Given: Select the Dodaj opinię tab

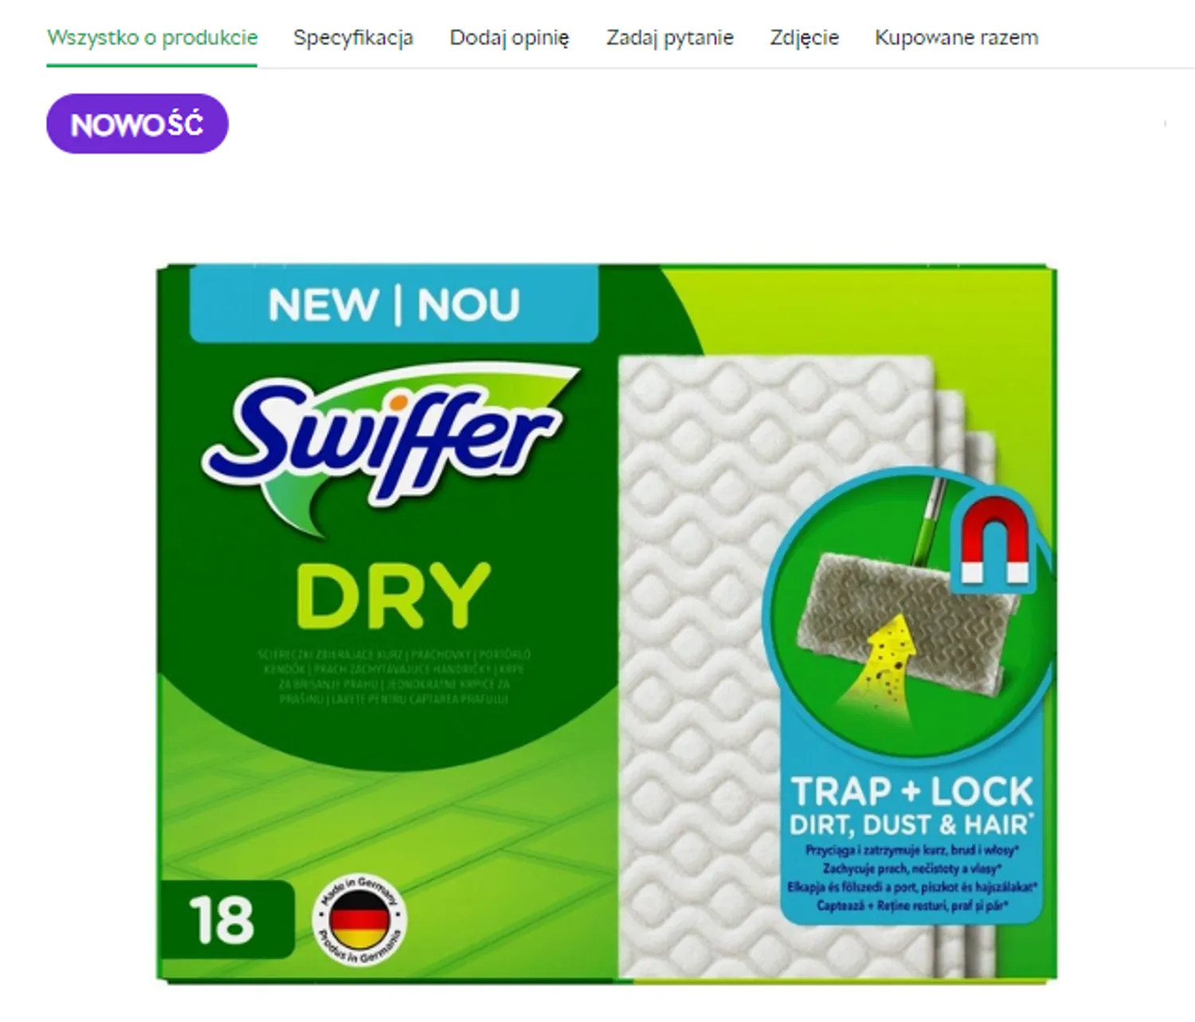Looking at the screenshot, I should coord(509,37).
